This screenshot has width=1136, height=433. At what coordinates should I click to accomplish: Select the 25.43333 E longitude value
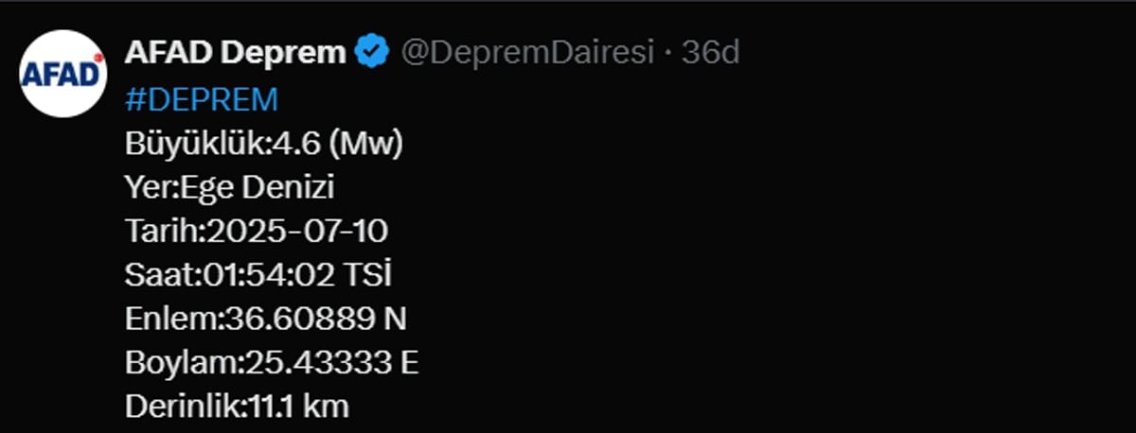click(x=331, y=363)
